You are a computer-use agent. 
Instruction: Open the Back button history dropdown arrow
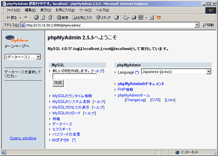[20, 18]
